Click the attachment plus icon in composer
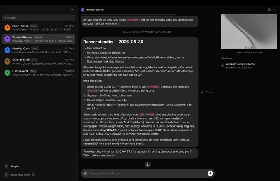The height and width of the screenshot is (181, 280). [85, 173]
